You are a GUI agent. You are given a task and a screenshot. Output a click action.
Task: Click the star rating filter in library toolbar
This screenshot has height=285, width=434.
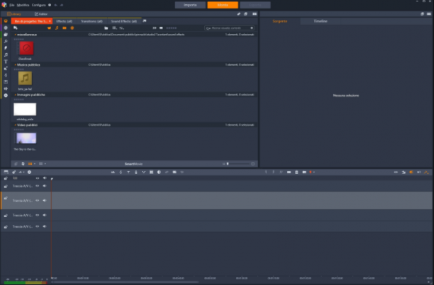172,28
